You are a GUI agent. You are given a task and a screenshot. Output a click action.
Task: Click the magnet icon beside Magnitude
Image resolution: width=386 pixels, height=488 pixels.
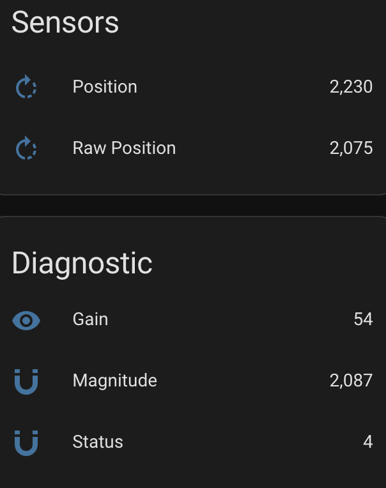coord(26,381)
